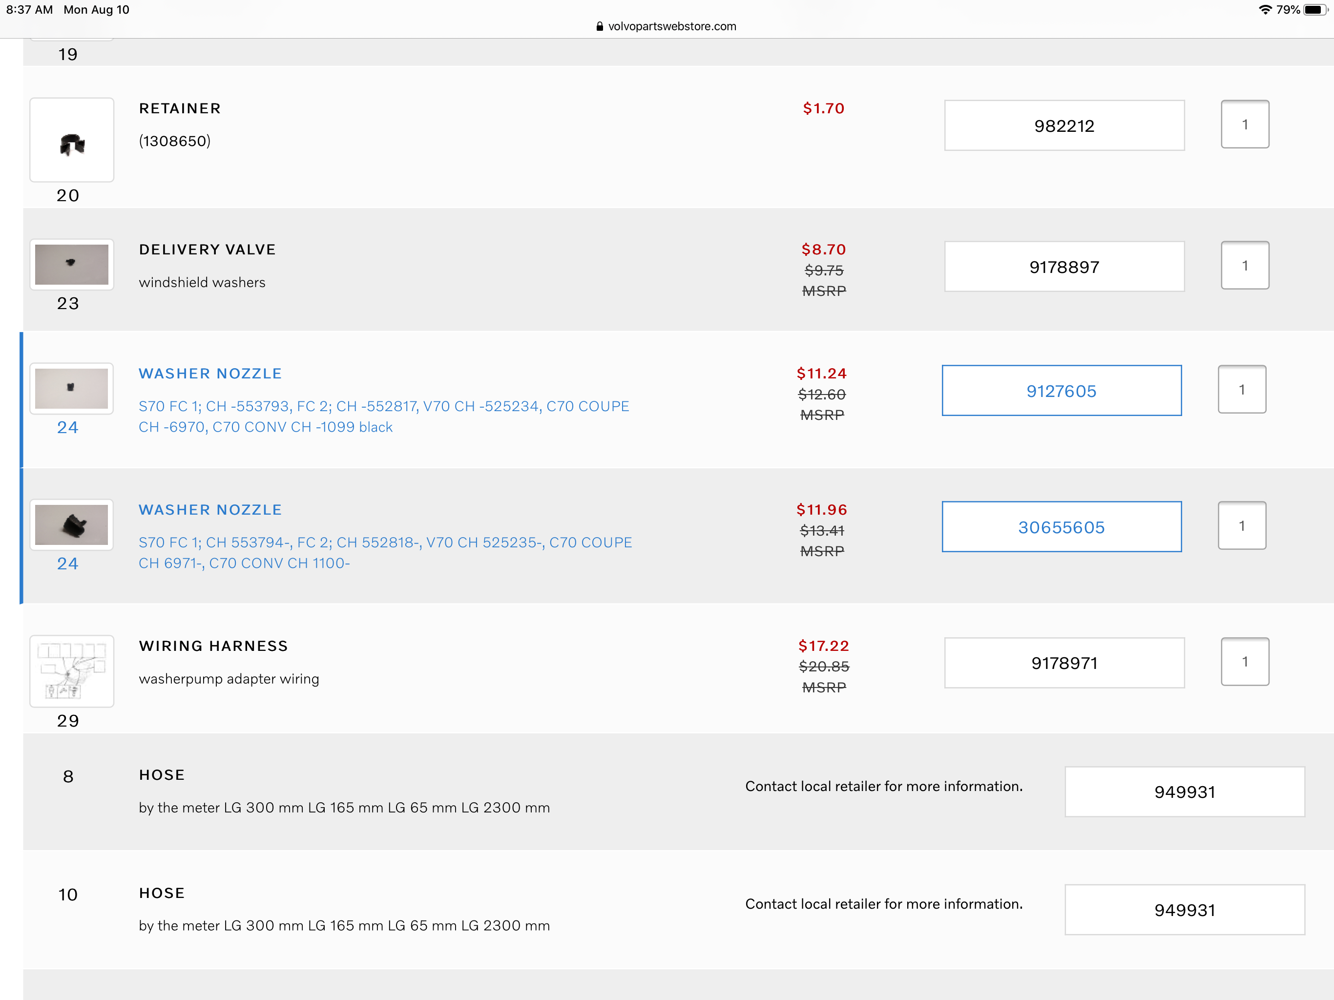Open the Retainer part thumbnail image

click(72, 140)
